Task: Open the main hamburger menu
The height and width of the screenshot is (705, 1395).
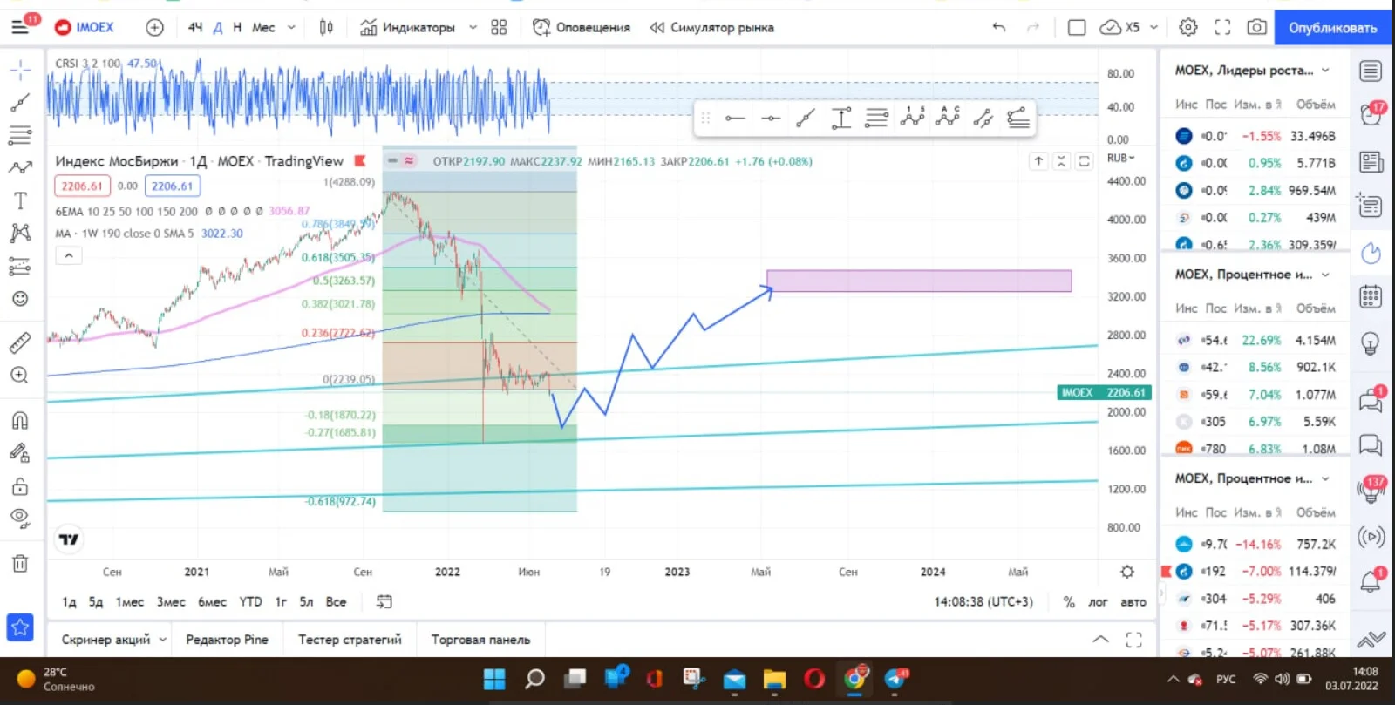Action: click(20, 27)
